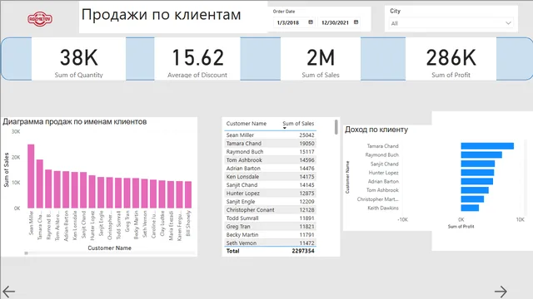Click the 38K Sum of Quantity card
This screenshot has width=533, height=299.
(79, 59)
